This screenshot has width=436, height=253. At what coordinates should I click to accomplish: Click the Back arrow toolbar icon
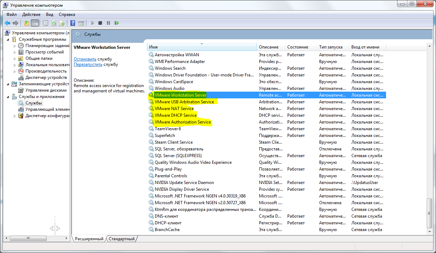click(7, 23)
